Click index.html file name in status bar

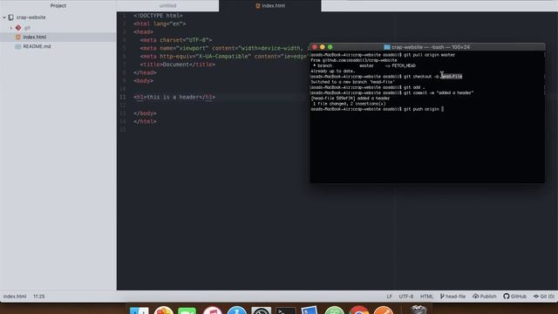(x=15, y=297)
